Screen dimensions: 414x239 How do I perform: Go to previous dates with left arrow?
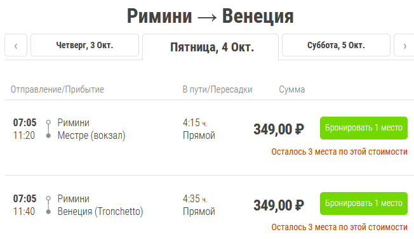tap(16, 45)
